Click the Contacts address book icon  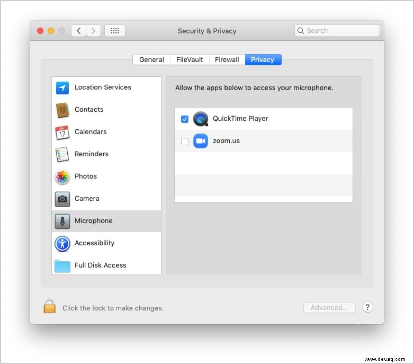tap(62, 110)
